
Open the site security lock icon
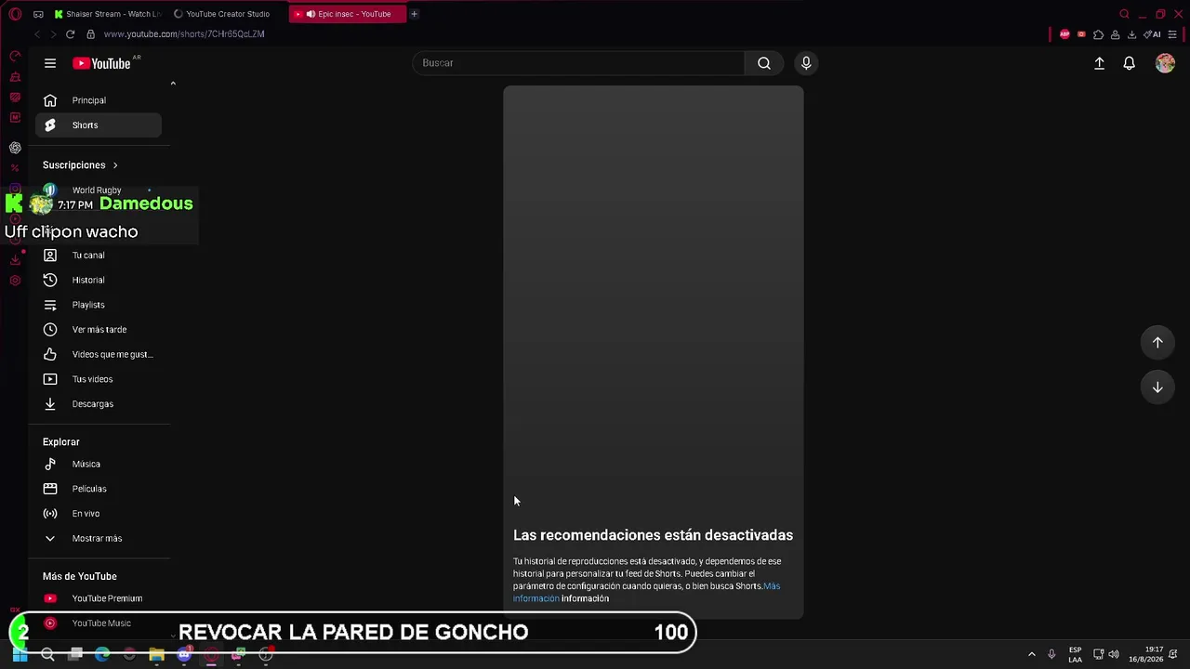tap(90, 34)
